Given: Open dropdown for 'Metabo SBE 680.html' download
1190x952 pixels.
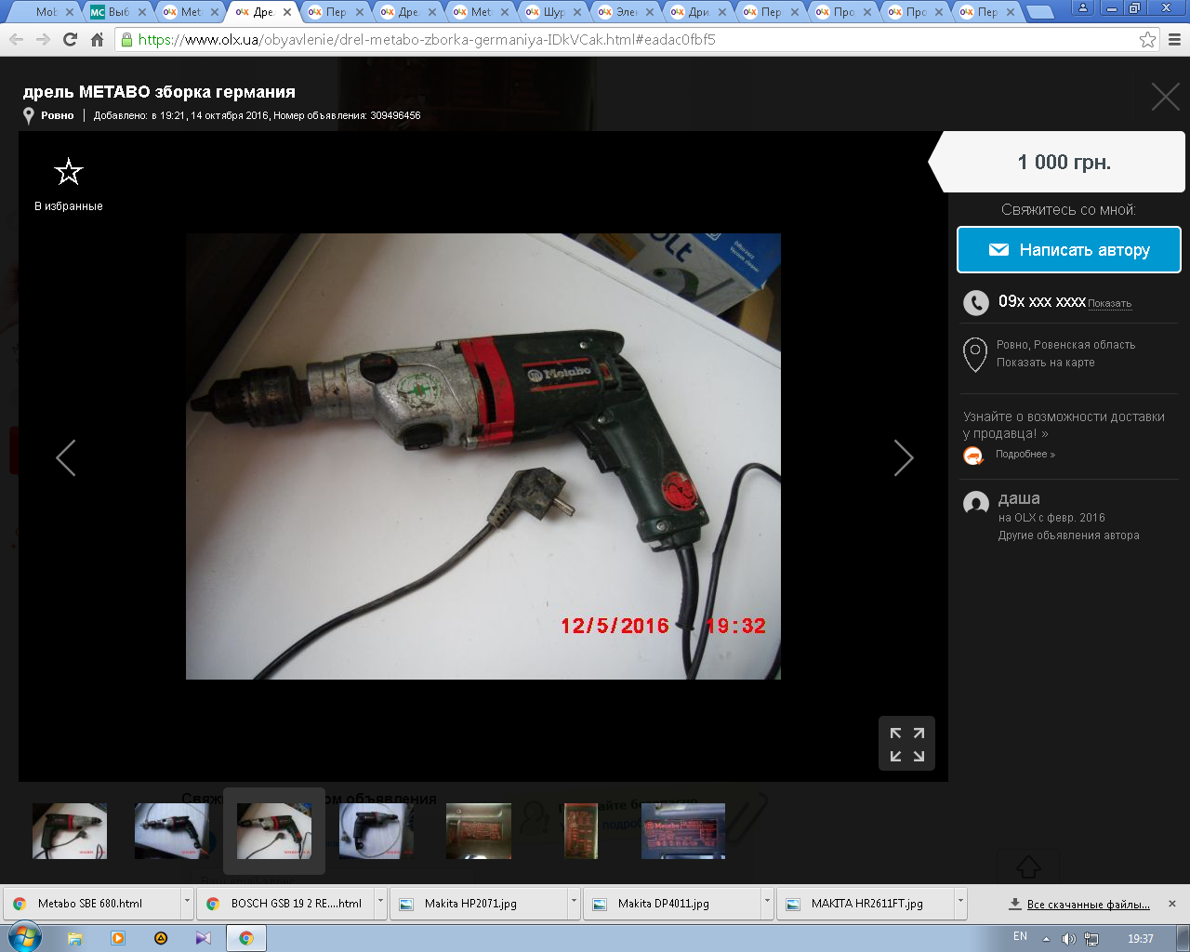Looking at the screenshot, I should tap(187, 903).
